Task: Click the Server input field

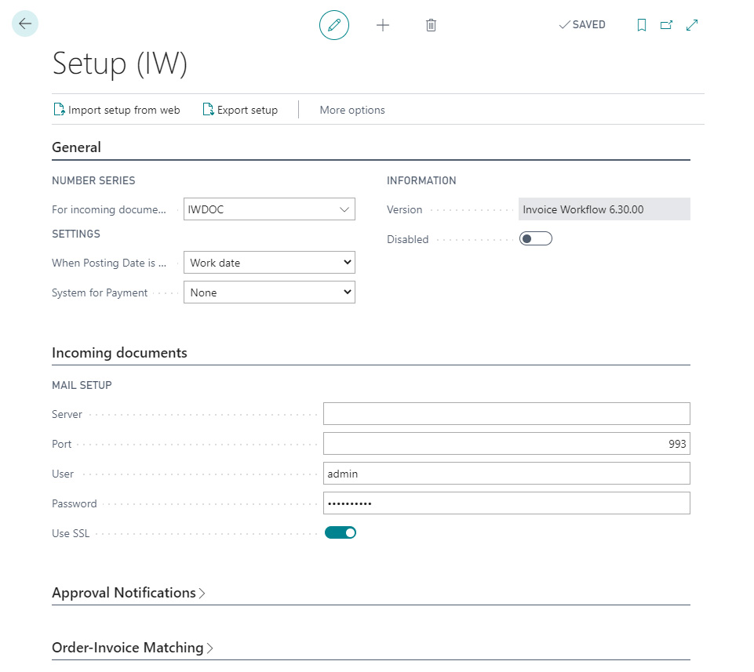Action: [507, 414]
